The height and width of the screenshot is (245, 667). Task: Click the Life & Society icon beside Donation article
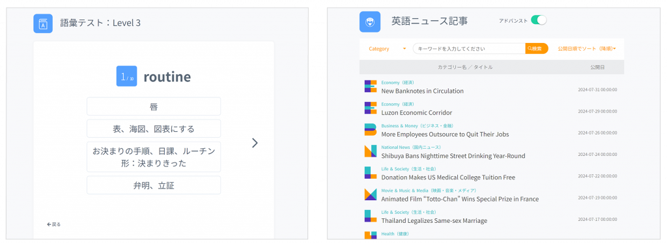pyautogui.click(x=371, y=172)
